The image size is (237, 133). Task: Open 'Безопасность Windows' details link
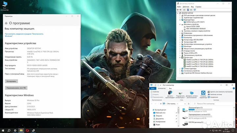[24, 35]
